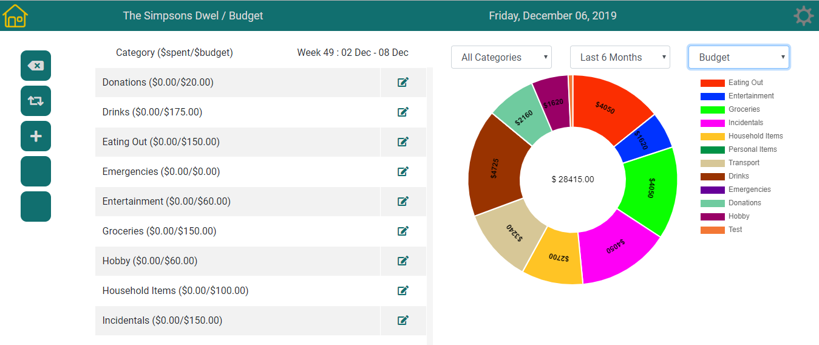This screenshot has width=819, height=345.
Task: Click edit icon for Eating Out
Action: point(403,142)
